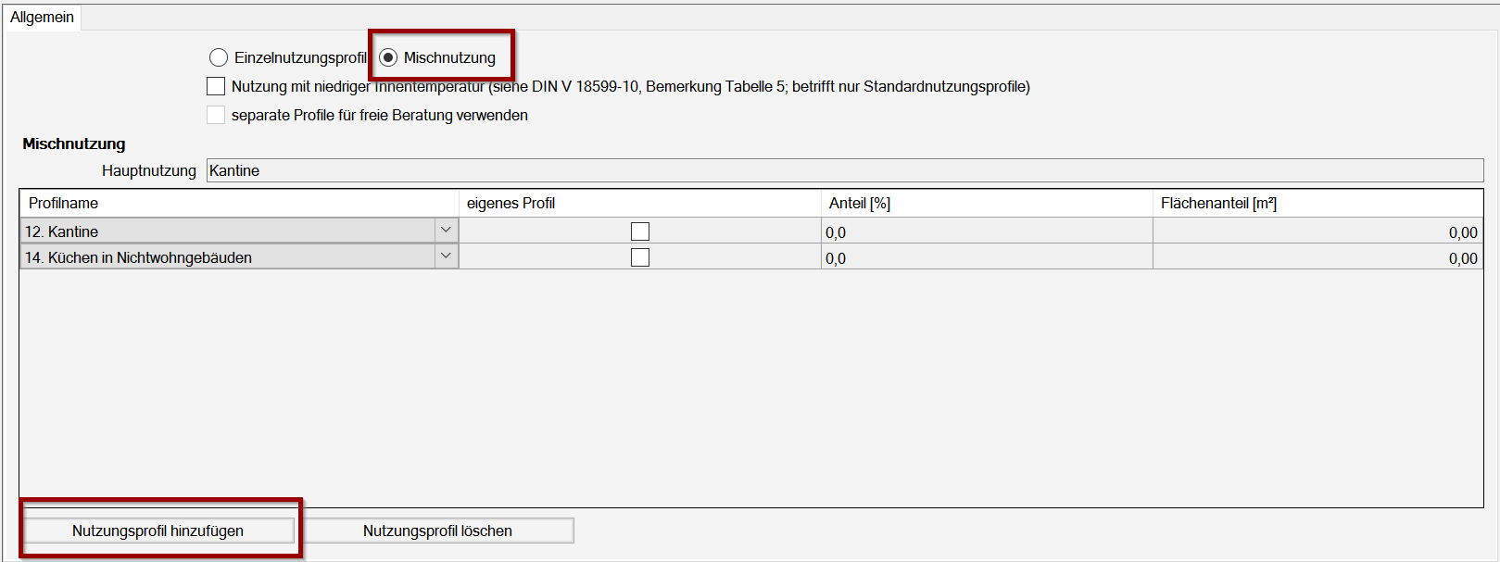The image size is (1500, 562).
Task: Select the Anteil cell in the Küchen row
Action: point(985,258)
